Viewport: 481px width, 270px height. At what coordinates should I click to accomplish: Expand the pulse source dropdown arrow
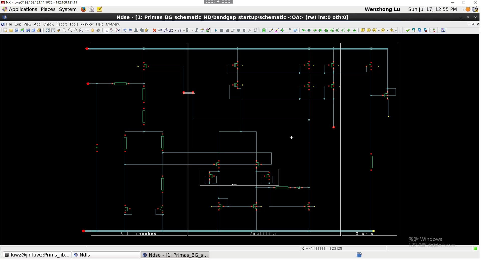(x=379, y=30)
